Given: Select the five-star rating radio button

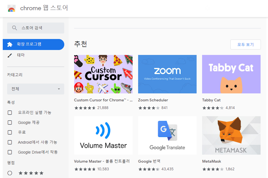Looking at the screenshot, I should 10,173.
